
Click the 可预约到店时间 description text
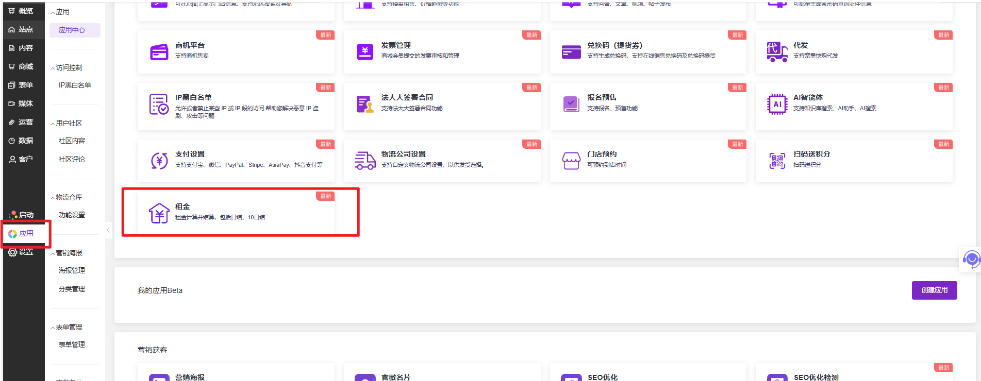click(x=607, y=165)
